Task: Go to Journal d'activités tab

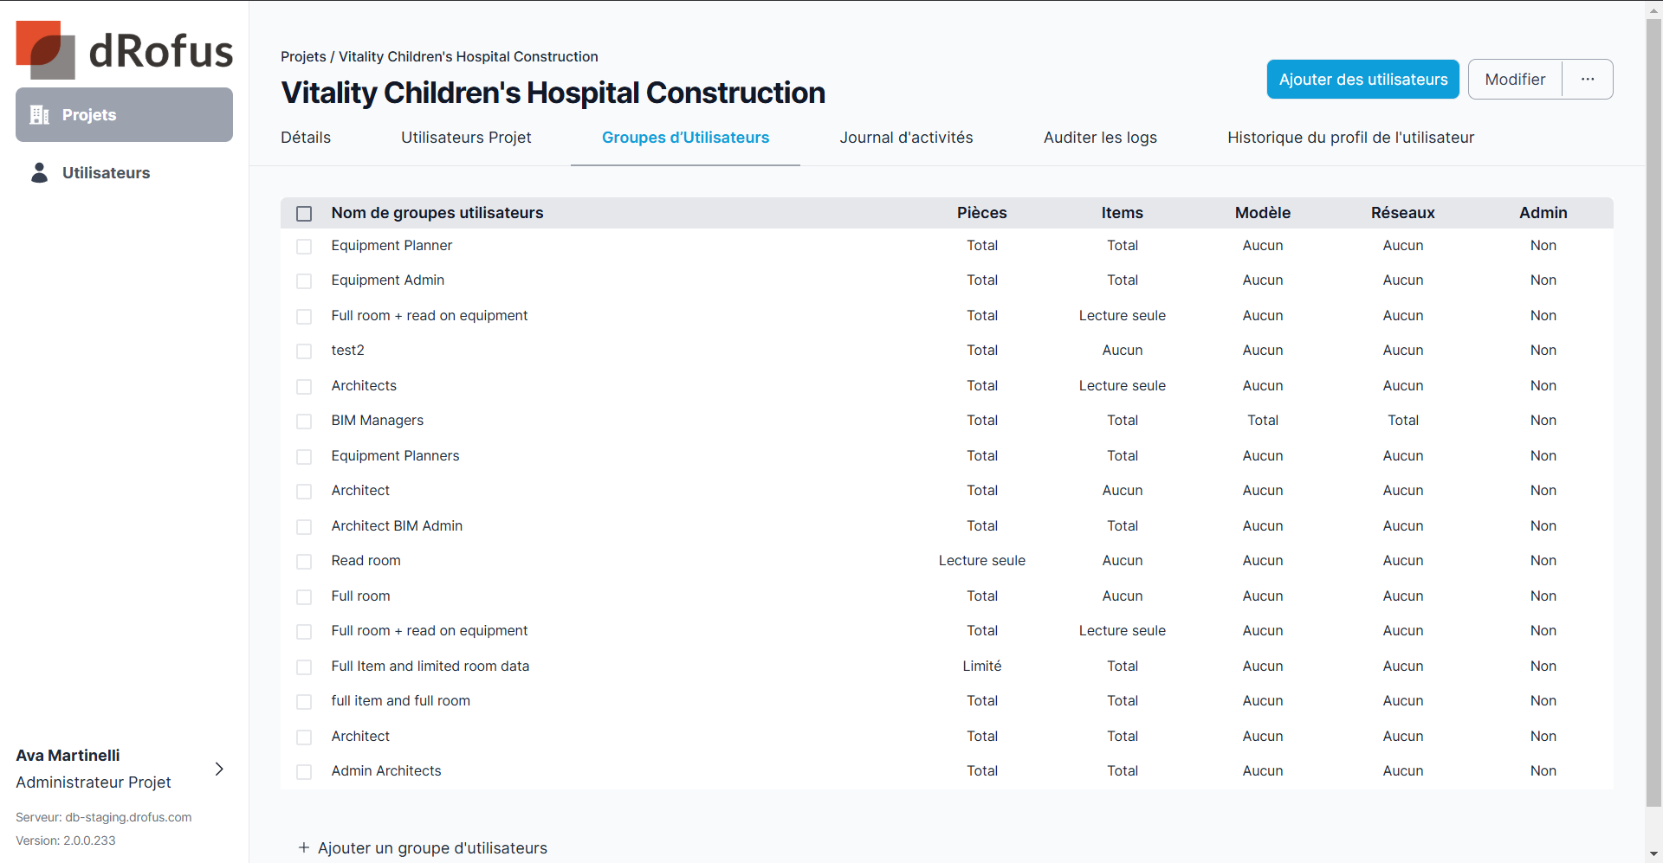Action: (x=906, y=138)
